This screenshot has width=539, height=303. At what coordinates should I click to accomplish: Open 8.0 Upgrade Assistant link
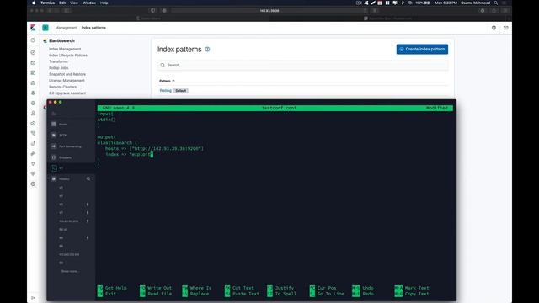click(67, 93)
